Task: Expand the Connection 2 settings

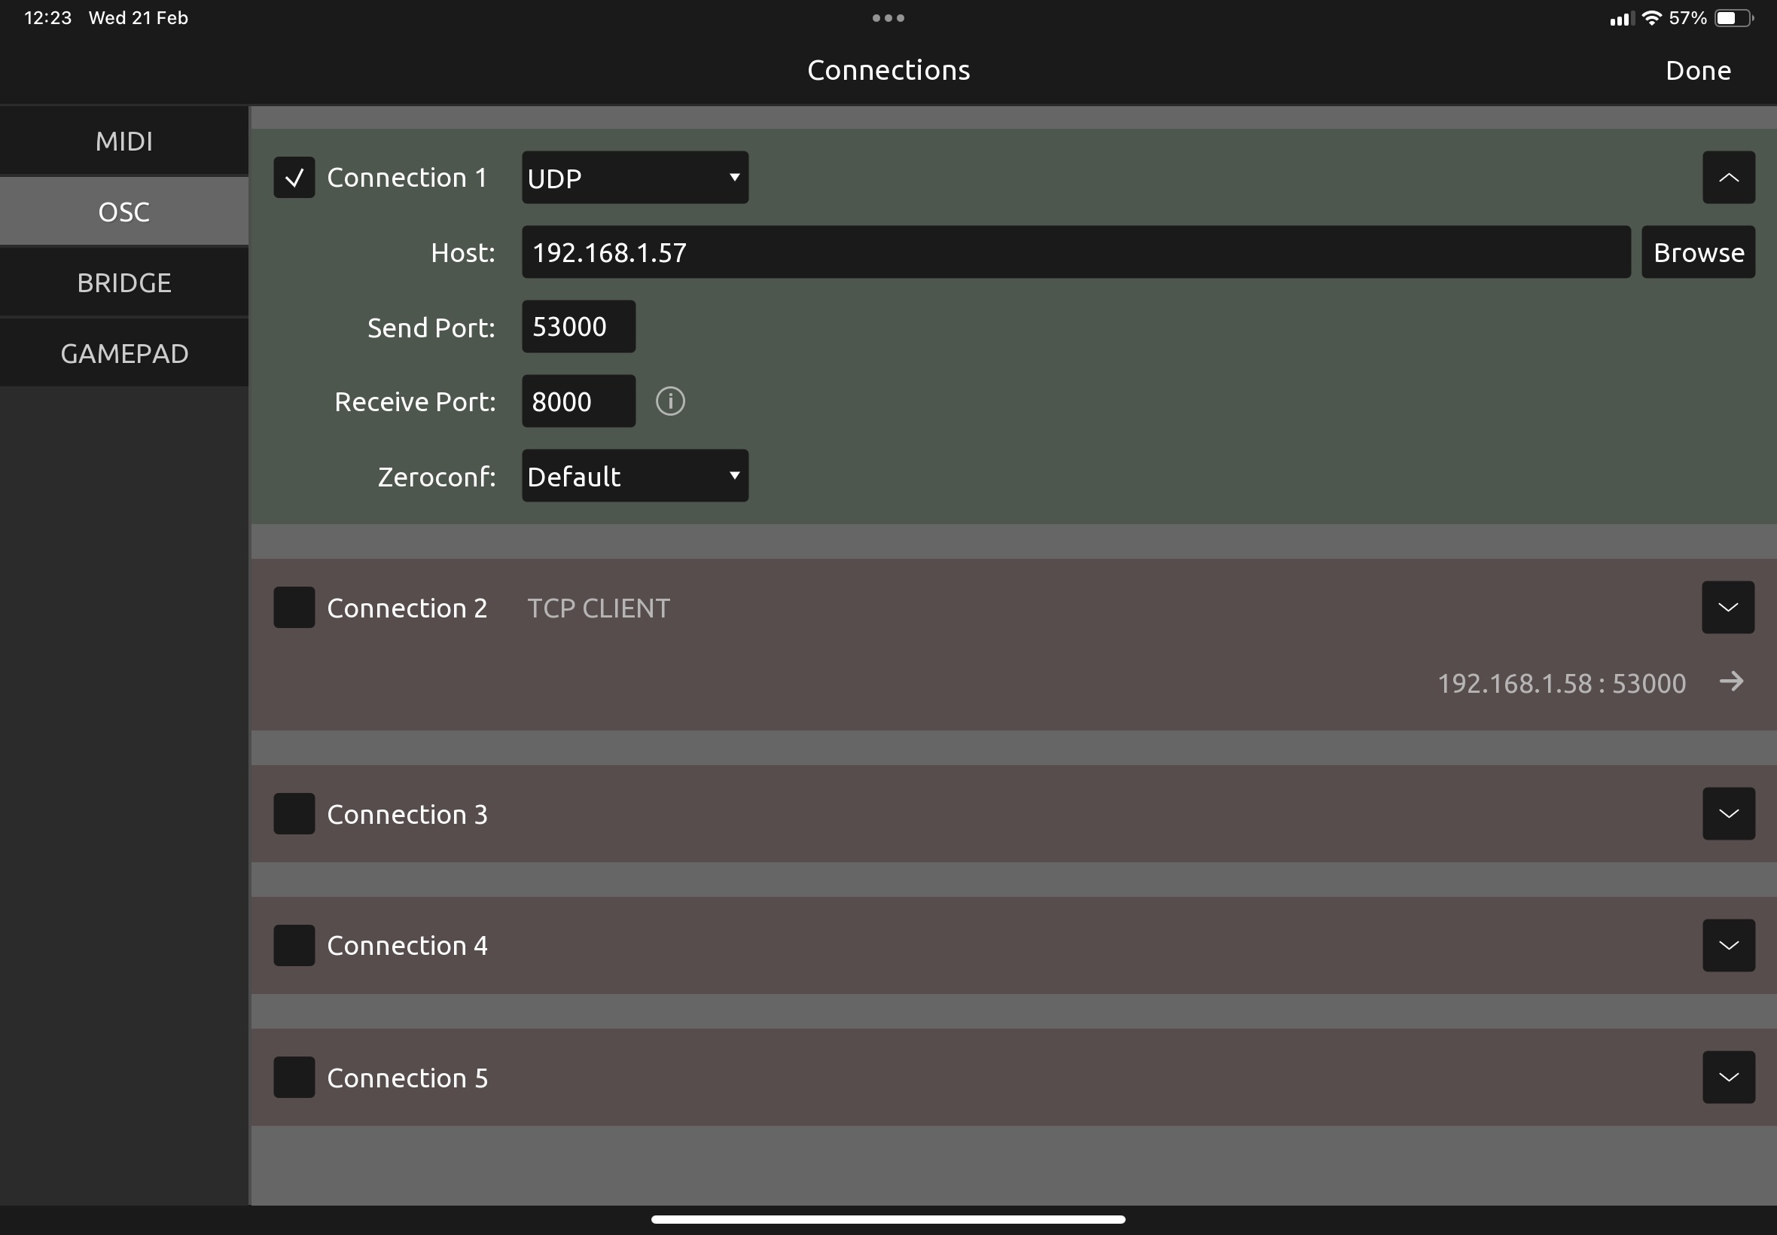Action: pyautogui.click(x=1728, y=607)
